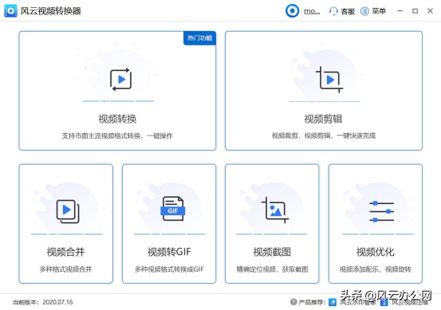The width and height of the screenshot is (441, 310).
Task: Click the 精确定位视频，获取截图 description
Action: (272, 269)
